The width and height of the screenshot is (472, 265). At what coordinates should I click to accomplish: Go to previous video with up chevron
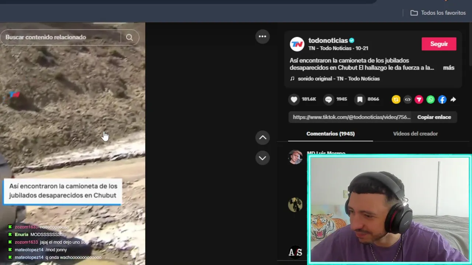click(263, 138)
